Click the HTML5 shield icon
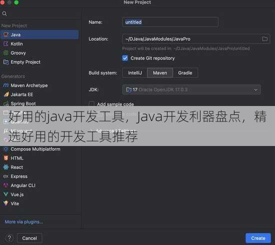Image resolution: width=275 pixels, height=245 pixels. click(6, 158)
